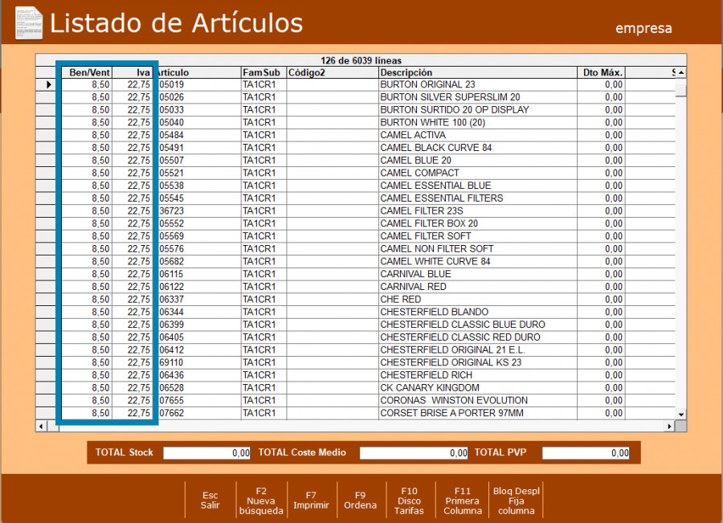Print the list using F7 Imprimir
The height and width of the screenshot is (523, 723).
[x=310, y=501]
